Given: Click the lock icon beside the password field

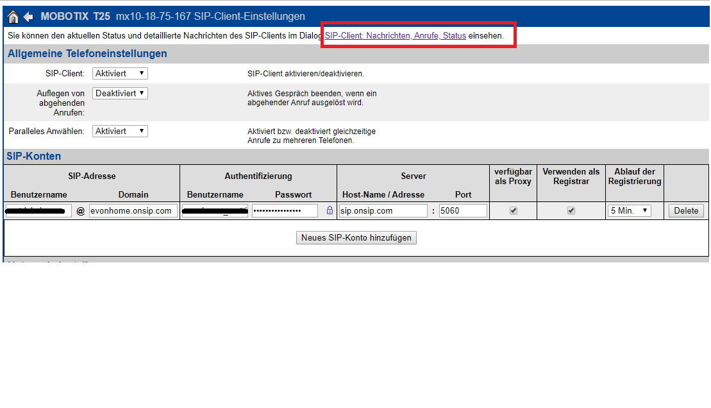Looking at the screenshot, I should click(x=330, y=210).
